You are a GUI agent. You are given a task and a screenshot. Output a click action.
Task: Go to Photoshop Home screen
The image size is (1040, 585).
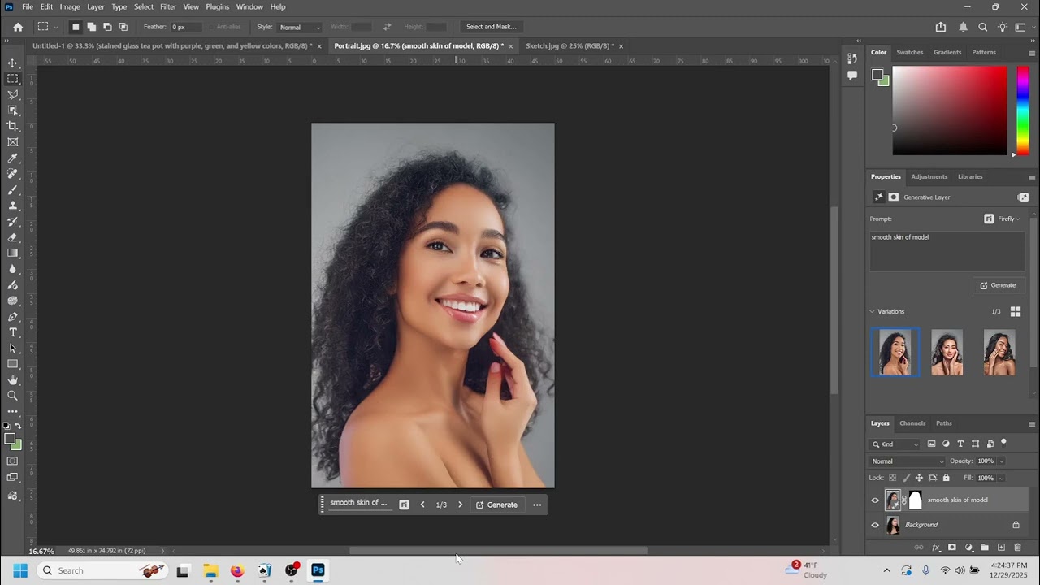pos(18,27)
